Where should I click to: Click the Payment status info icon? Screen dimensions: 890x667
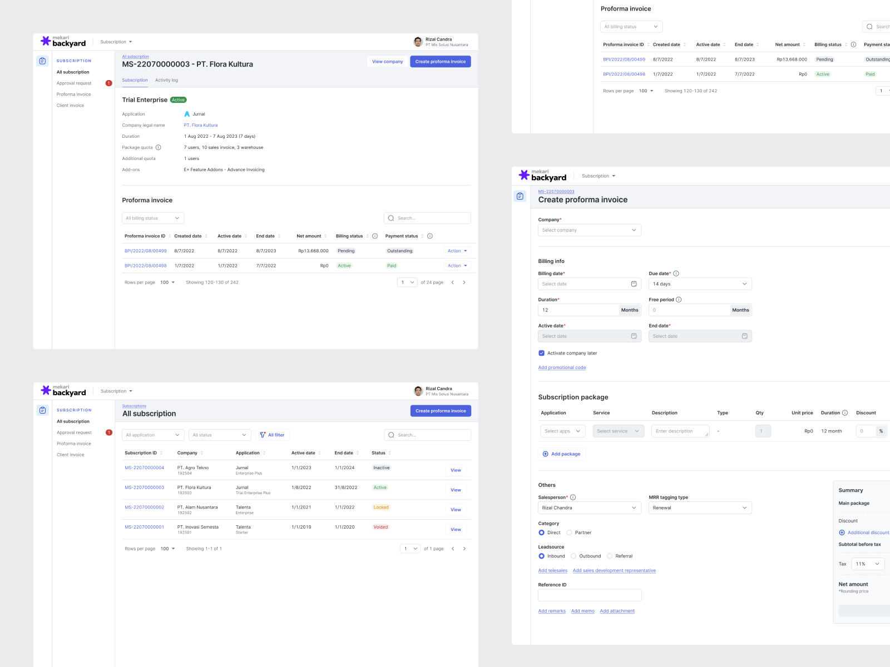pyautogui.click(x=430, y=236)
